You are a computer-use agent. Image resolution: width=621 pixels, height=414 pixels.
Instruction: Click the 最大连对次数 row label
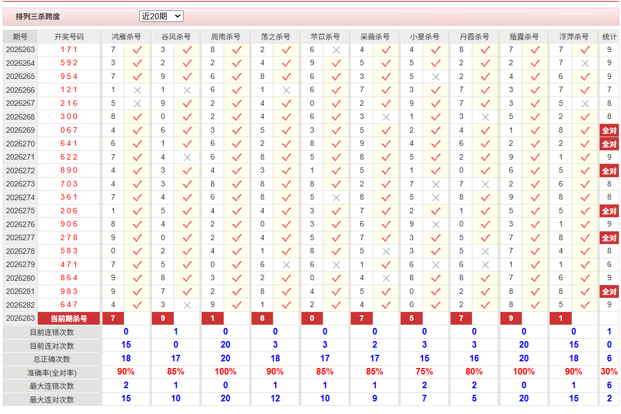[x=52, y=400]
